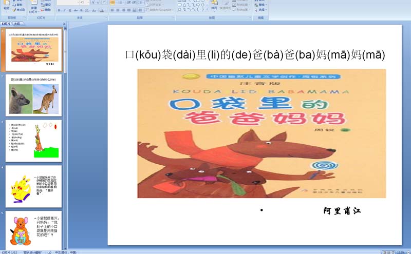The image size is (411, 254).
Task: Click the Replace (替换) button
Action: pyautogui.click(x=261, y=5)
